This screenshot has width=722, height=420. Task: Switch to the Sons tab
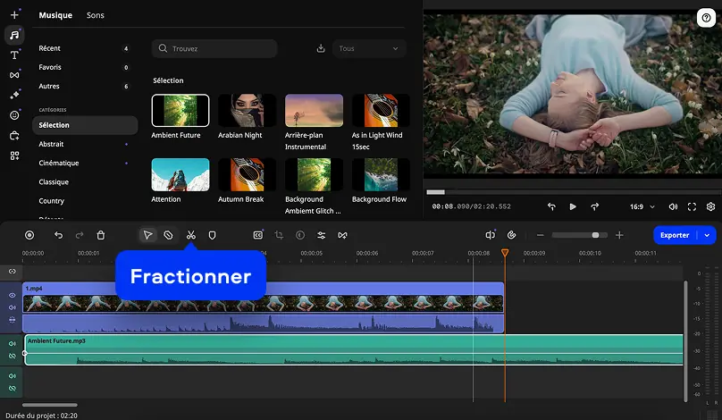pos(96,15)
